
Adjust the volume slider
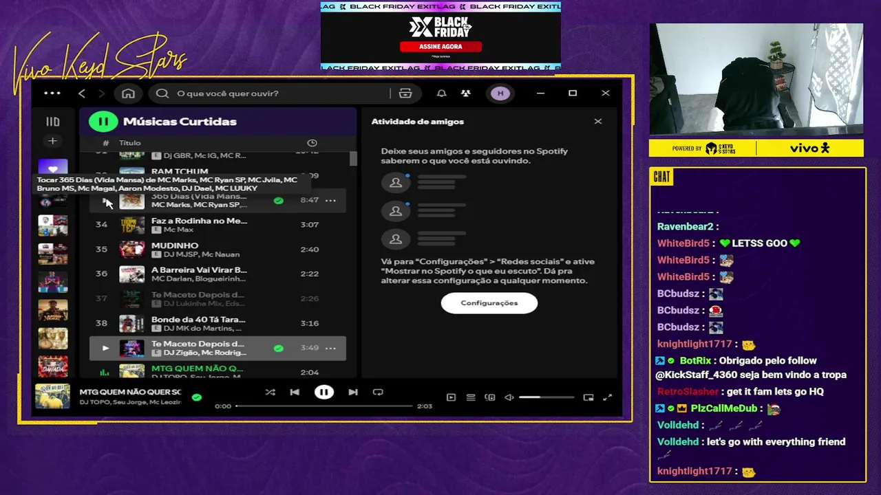pos(546,397)
